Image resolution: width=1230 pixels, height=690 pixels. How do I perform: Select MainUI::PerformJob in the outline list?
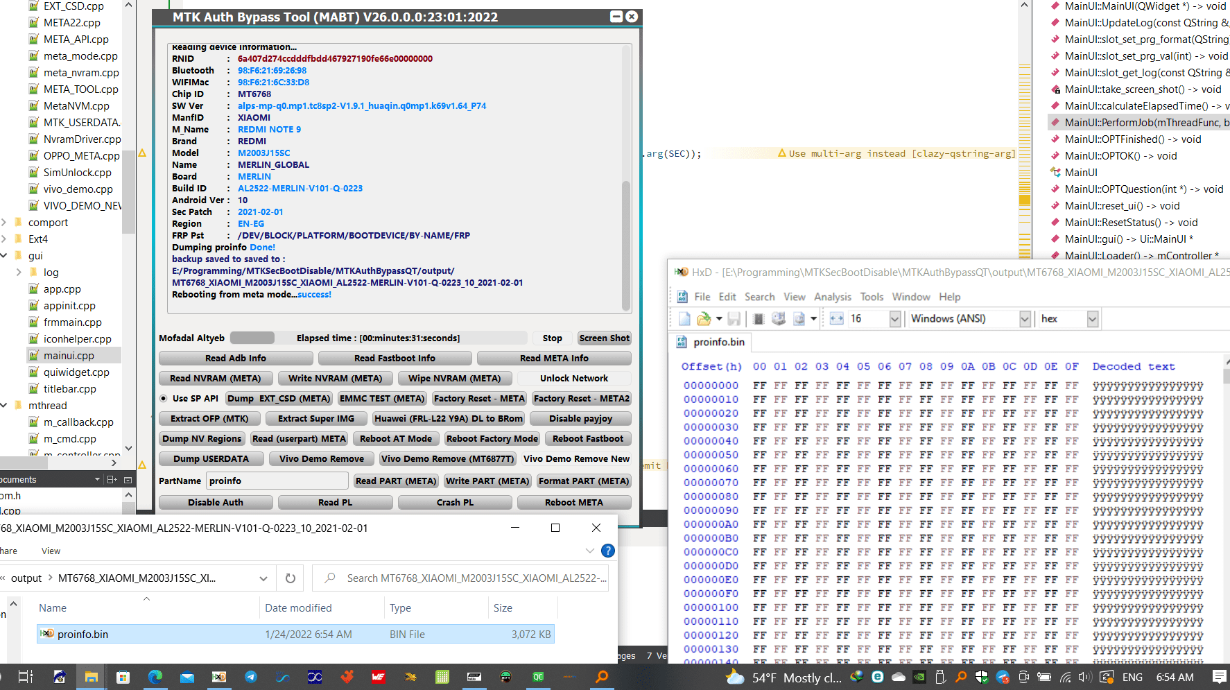pyautogui.click(x=1138, y=123)
